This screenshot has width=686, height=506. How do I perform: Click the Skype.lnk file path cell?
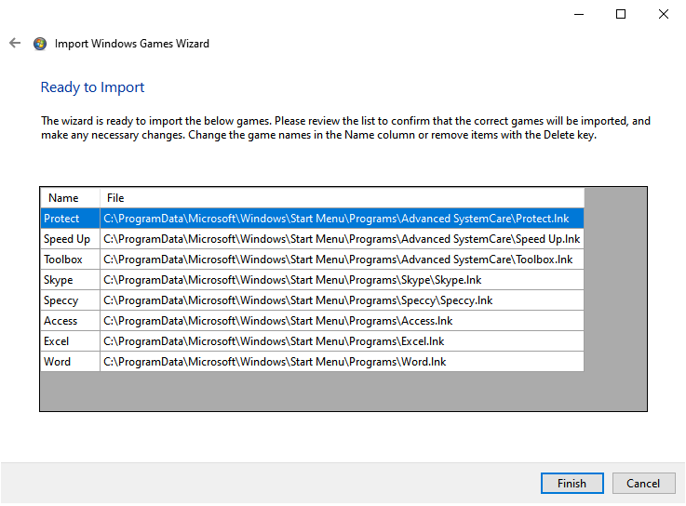pyautogui.click(x=343, y=280)
